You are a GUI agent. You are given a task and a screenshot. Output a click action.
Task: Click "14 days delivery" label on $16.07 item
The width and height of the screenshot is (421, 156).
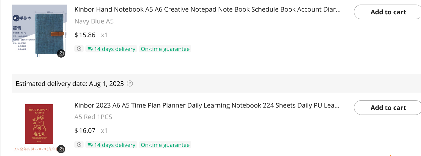pos(115,145)
